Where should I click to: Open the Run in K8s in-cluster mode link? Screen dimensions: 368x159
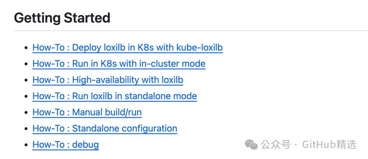tap(119, 64)
